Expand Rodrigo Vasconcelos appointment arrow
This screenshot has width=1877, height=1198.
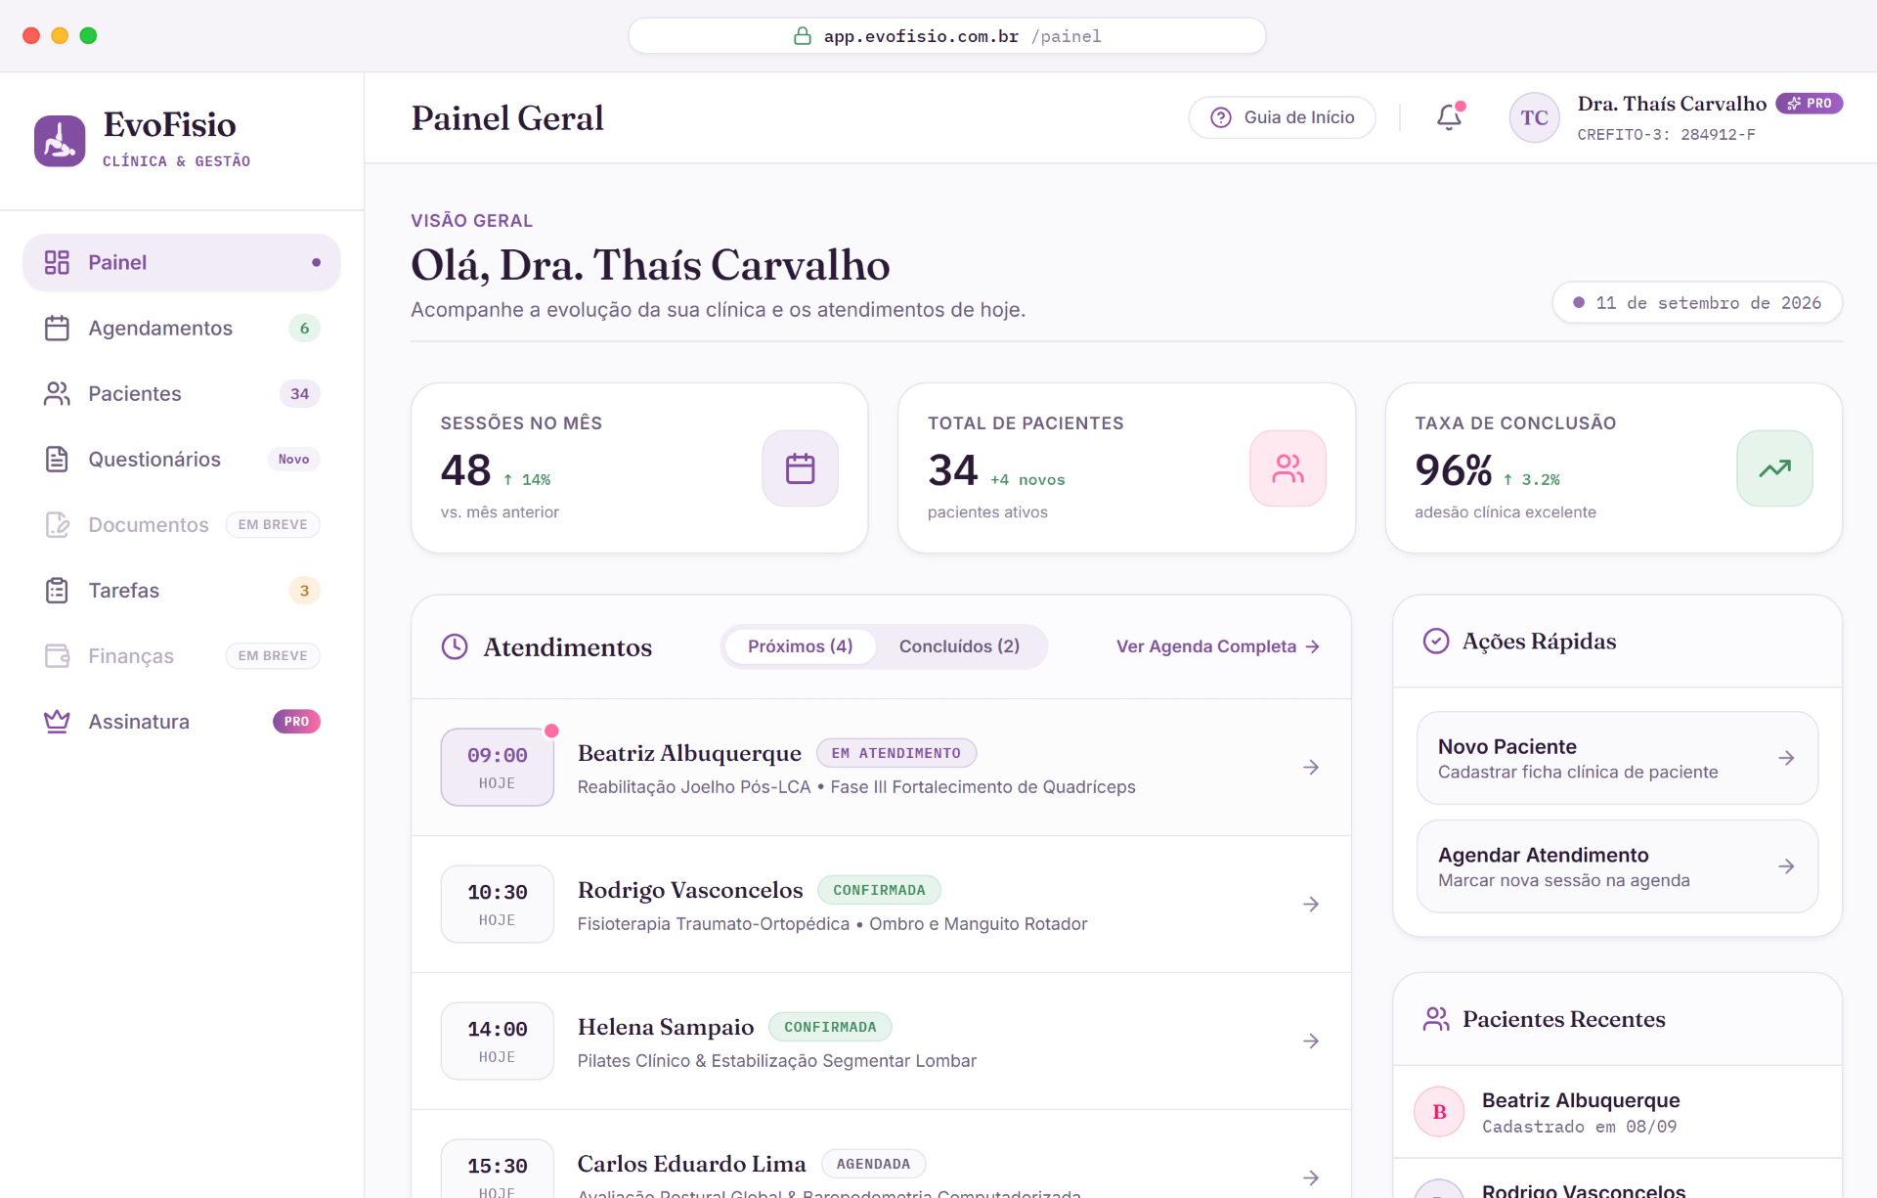point(1311,904)
